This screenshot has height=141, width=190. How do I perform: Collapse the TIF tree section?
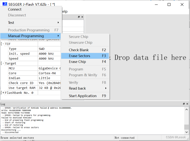[x=2, y=44]
